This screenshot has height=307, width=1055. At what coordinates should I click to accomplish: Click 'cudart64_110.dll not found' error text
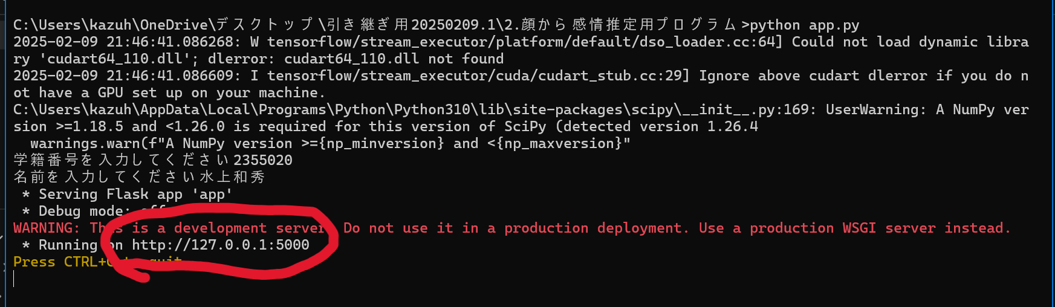(394, 59)
